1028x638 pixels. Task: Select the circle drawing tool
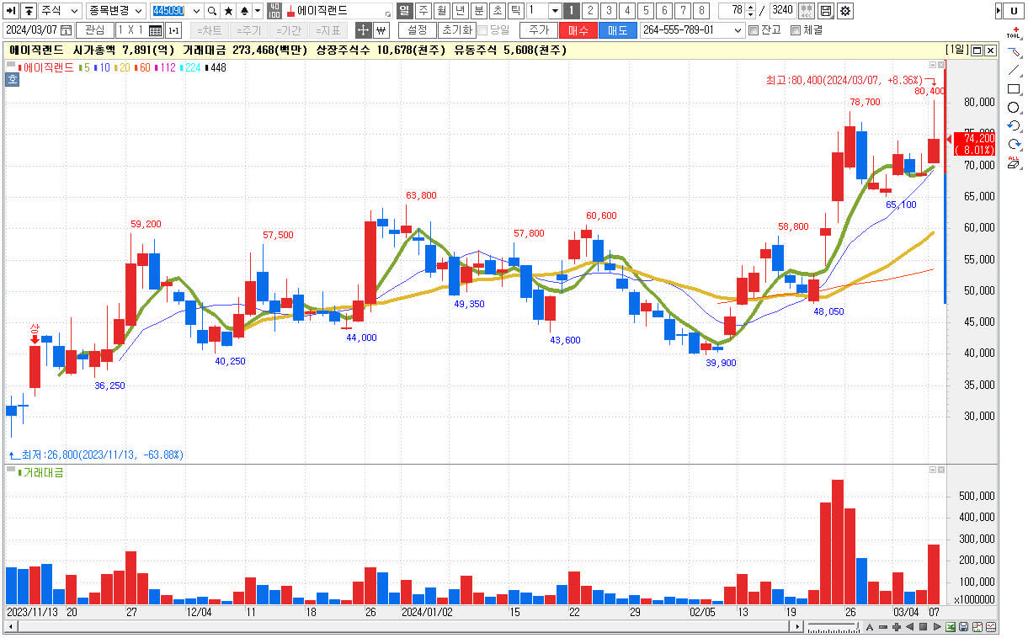point(1014,108)
